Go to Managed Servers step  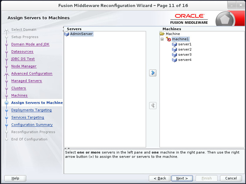point(27,81)
